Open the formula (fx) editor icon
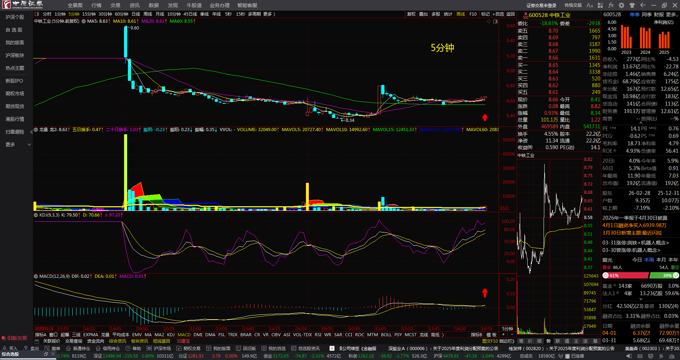 (611, 5)
